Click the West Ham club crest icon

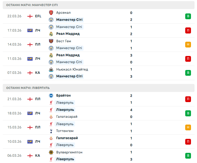(51, 41)
